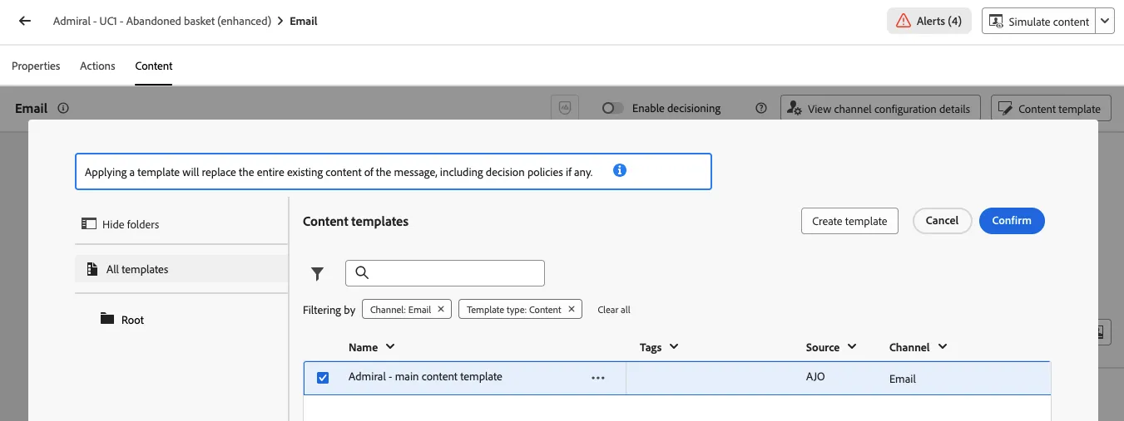Click the Create template button
Image resolution: width=1124 pixels, height=421 pixels.
point(849,221)
